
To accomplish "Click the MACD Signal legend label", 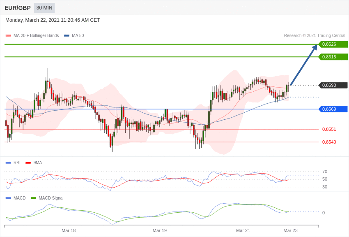I will [x=51, y=198].
